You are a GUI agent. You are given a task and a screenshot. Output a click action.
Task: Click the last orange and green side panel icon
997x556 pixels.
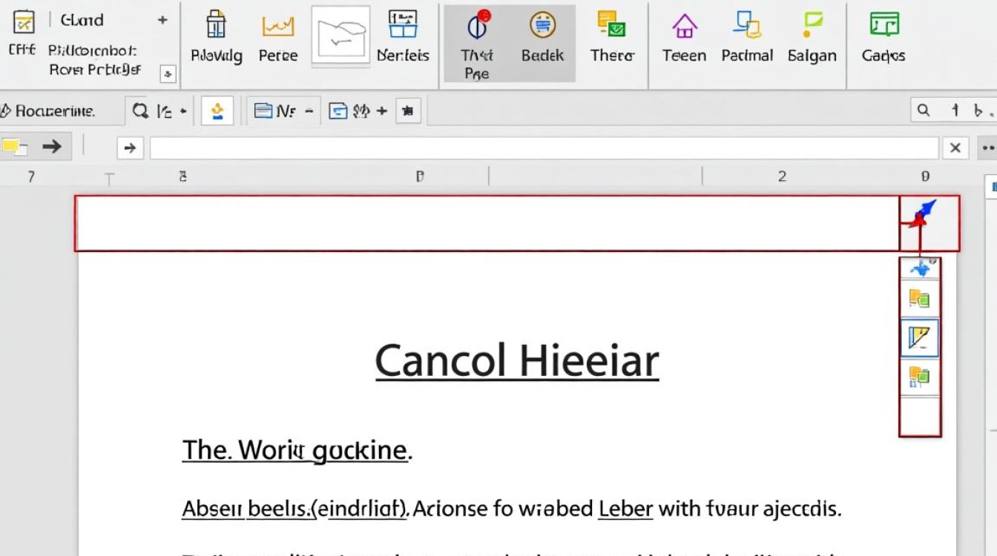pos(919,377)
